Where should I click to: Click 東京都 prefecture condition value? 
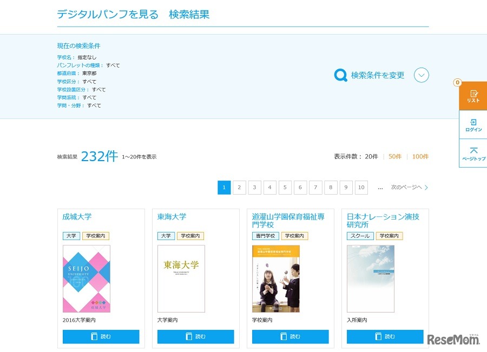(x=89, y=73)
